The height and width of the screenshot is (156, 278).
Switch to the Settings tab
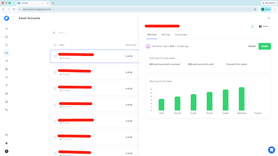tap(166, 35)
